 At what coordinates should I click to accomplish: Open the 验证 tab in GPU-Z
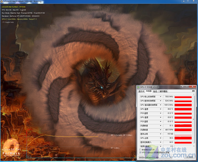pyautogui.click(x=155, y=91)
